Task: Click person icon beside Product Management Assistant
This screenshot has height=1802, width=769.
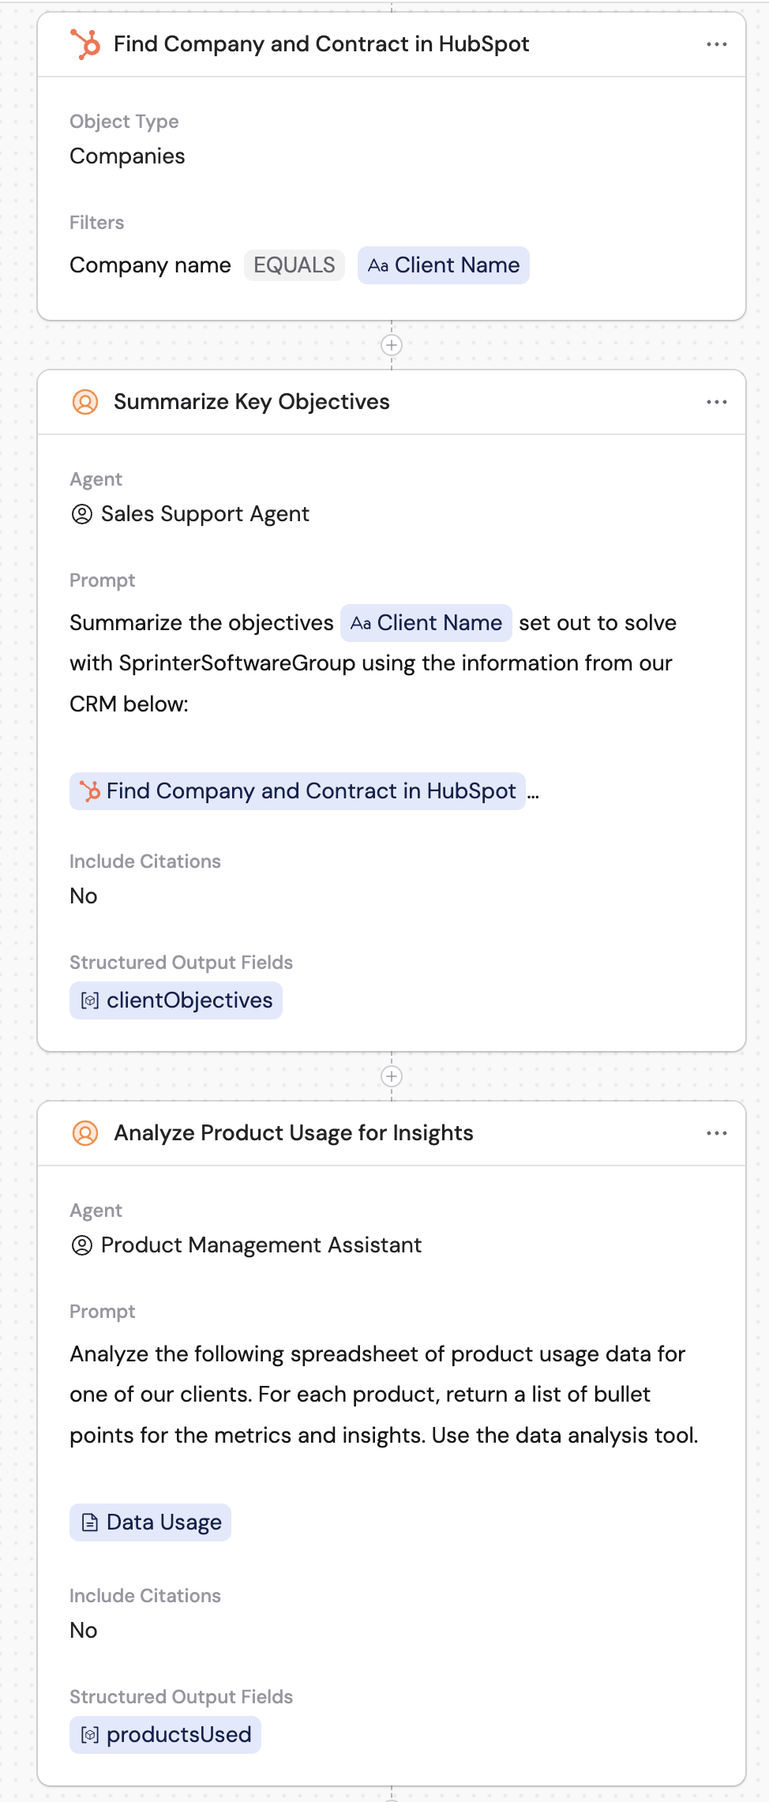Action: pyautogui.click(x=82, y=1245)
